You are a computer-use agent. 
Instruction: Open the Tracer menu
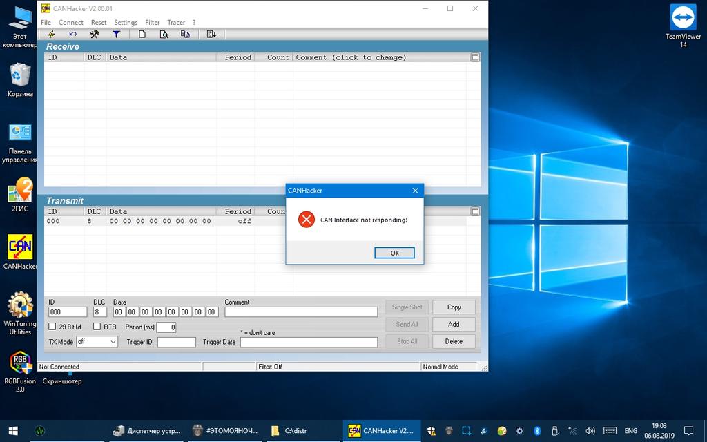click(x=176, y=22)
